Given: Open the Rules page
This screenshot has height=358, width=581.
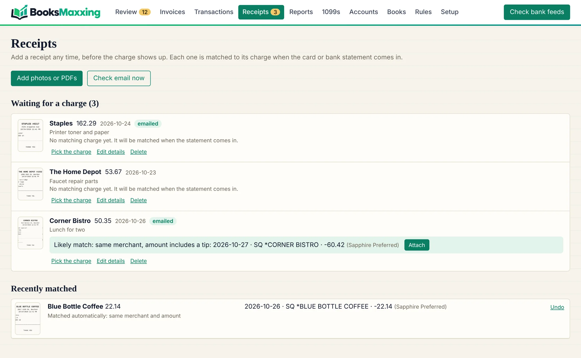Looking at the screenshot, I should click(423, 12).
